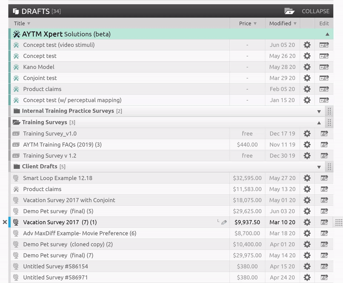Delete Vacation Survey 2017 (7) (1) with X icon

pyautogui.click(x=5, y=222)
